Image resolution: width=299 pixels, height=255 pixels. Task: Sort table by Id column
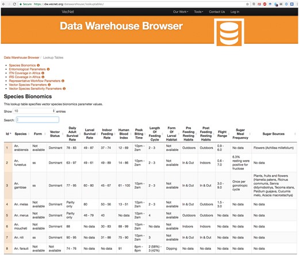[8, 134]
